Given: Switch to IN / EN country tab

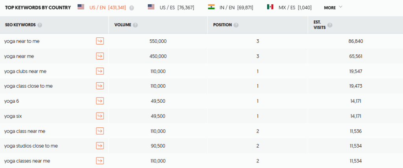Looking at the screenshot, I should 230,7.
